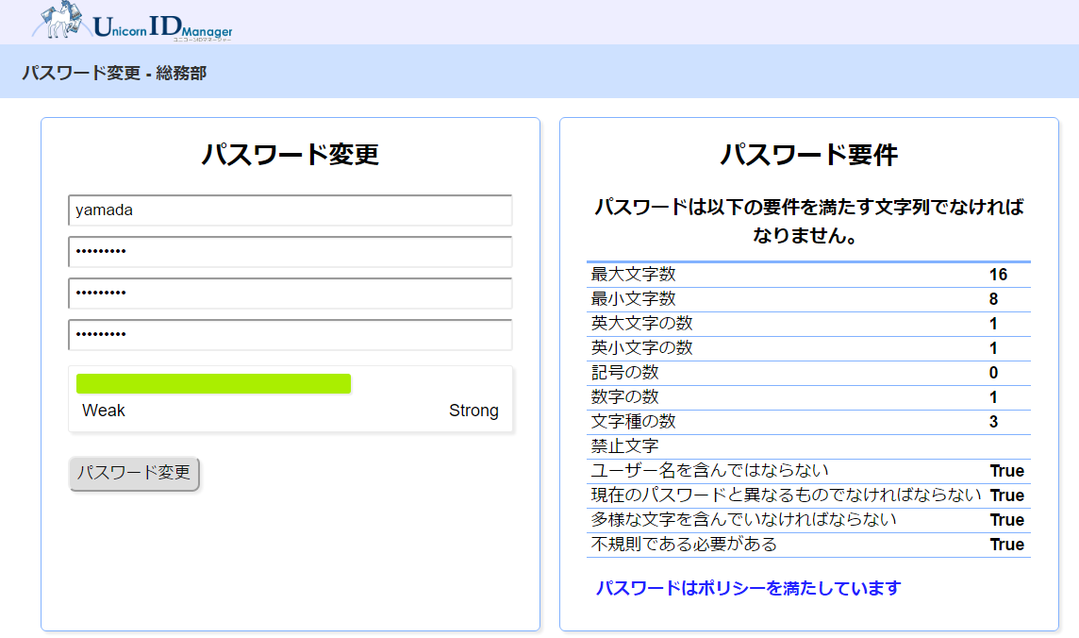Select the 最大文字数 requirement row
Image resolution: width=1079 pixels, height=638 pixels.
(x=807, y=275)
